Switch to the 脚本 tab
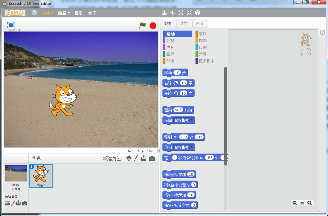Viewport: 328px width, 216px height. [168, 23]
